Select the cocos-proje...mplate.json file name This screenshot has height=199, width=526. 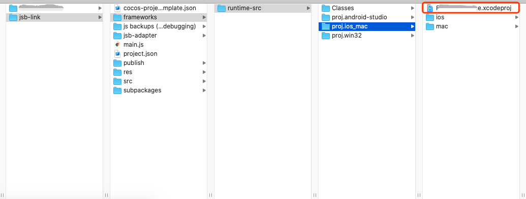[x=160, y=8]
